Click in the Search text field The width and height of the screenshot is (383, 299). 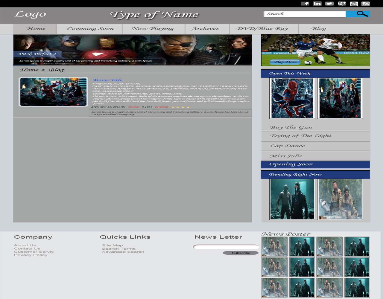coord(305,14)
